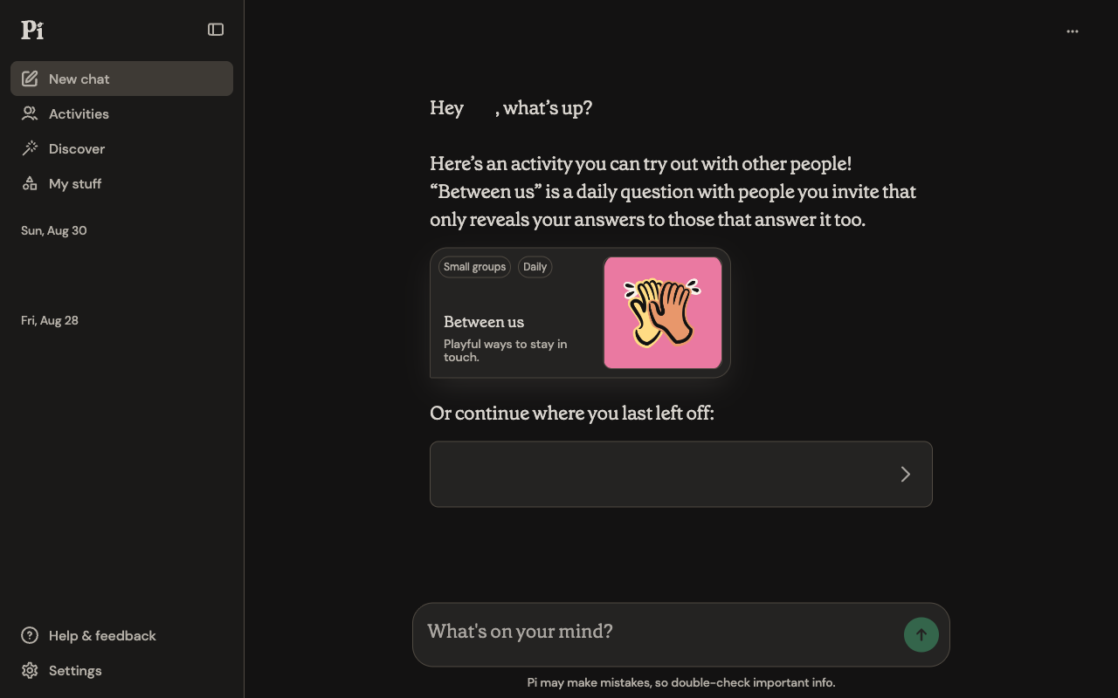Open the three-dots more options menu
Image resolution: width=1118 pixels, height=698 pixels.
(x=1073, y=31)
